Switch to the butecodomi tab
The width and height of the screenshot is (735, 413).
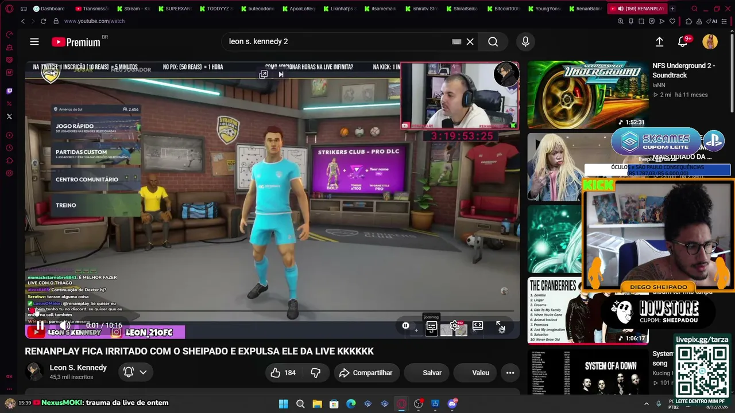click(x=257, y=9)
